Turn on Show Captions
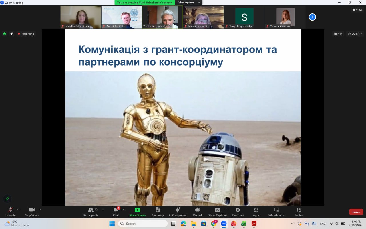 (x=218, y=212)
